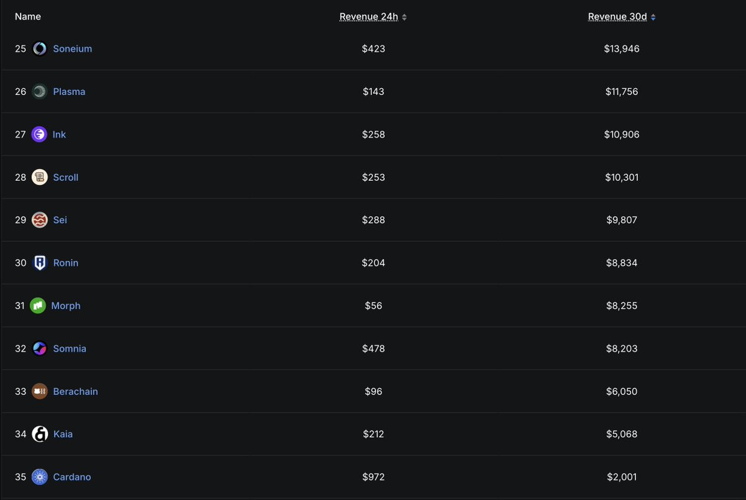Click the Plasma chain logo icon
Image resolution: width=746 pixels, height=500 pixels.
(x=40, y=91)
